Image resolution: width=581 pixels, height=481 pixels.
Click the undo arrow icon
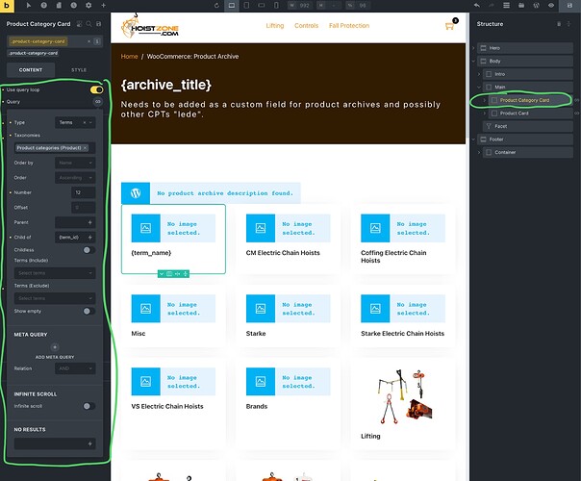pos(477,5)
